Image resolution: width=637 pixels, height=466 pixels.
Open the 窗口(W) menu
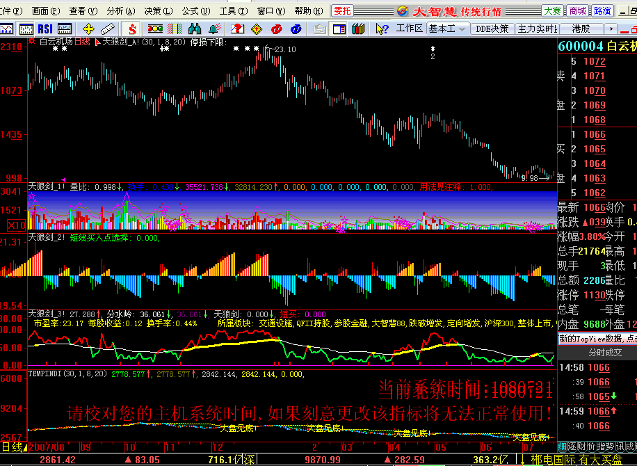271,11
